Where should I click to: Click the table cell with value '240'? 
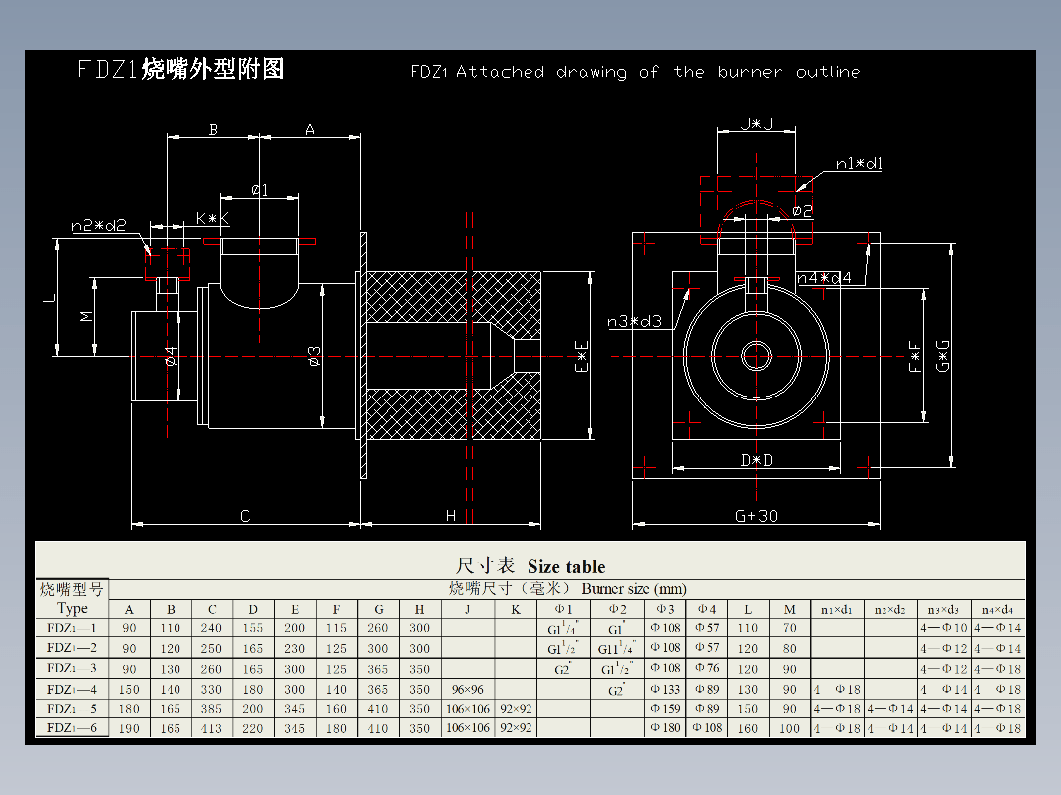pos(211,628)
